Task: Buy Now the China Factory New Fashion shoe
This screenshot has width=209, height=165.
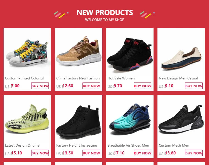Action: [x=91, y=86]
